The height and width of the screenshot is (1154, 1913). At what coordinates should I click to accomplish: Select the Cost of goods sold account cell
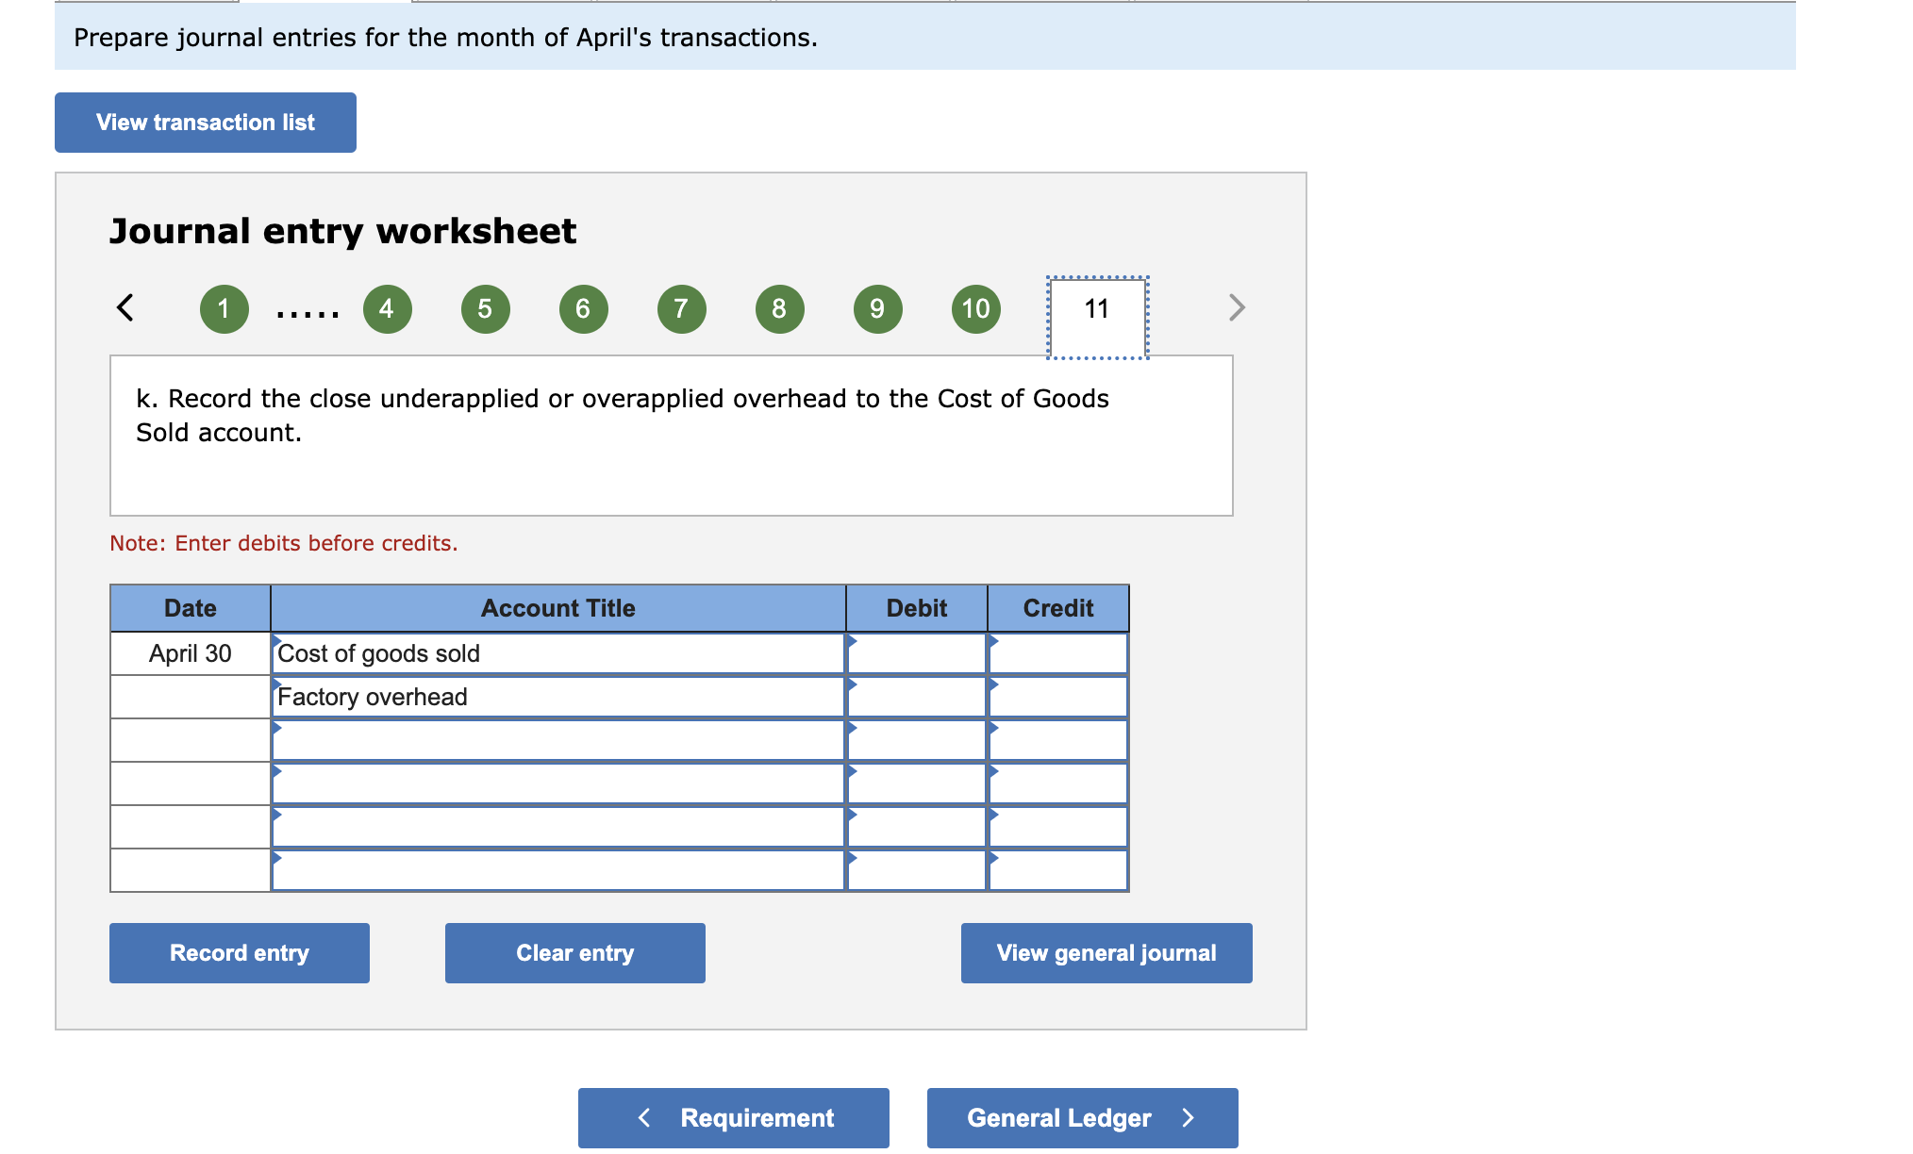point(557,653)
